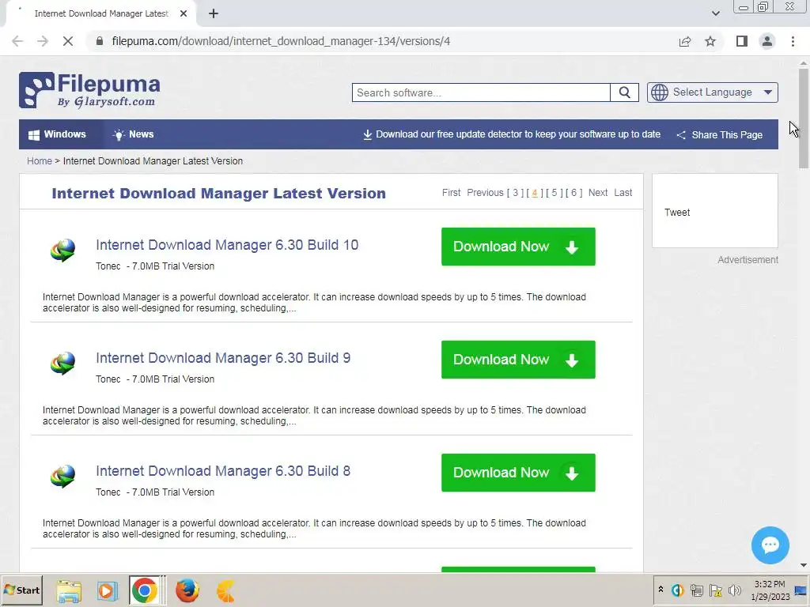Click the Show desktop tray icon
810x607 pixels.
tap(801, 590)
